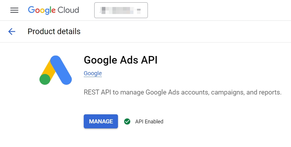Click the word "Cloud" in the header logo

[68, 10]
